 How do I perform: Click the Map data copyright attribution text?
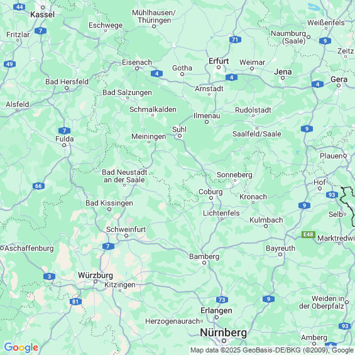[x=272, y=351]
